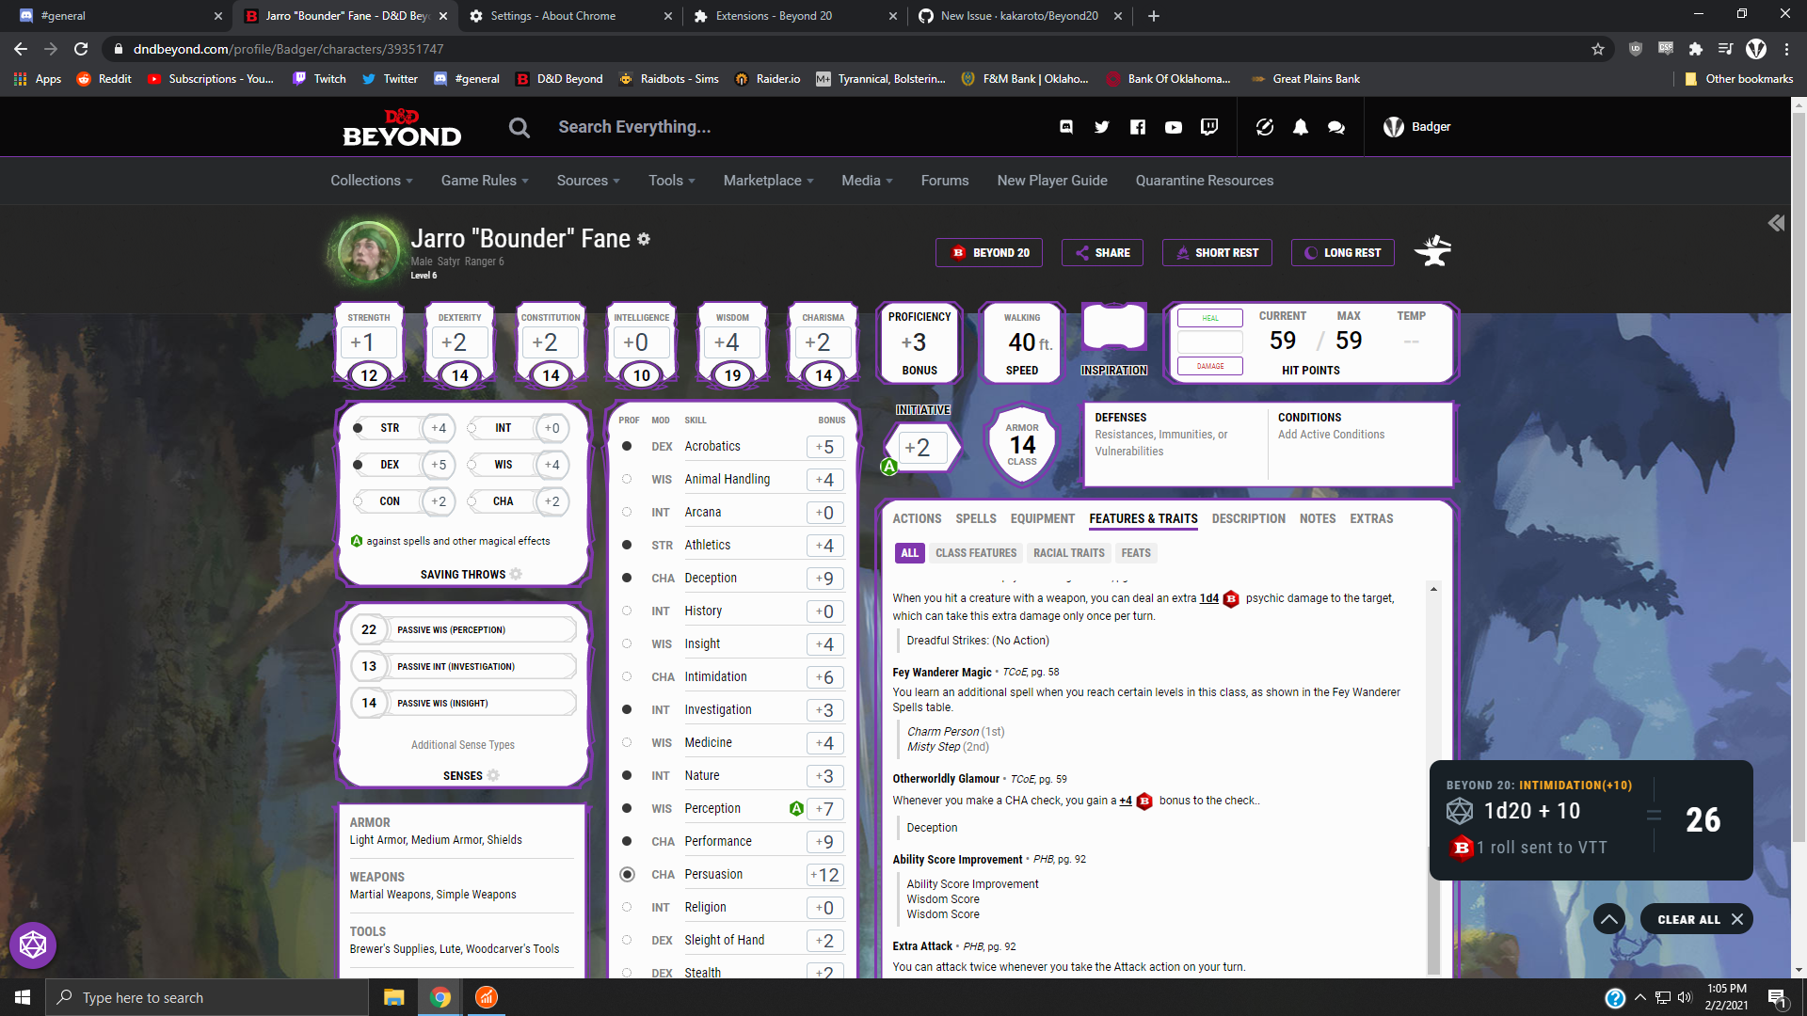This screenshot has width=1807, height=1016.
Task: Click the gear icon next to character name
Action: pyautogui.click(x=644, y=239)
